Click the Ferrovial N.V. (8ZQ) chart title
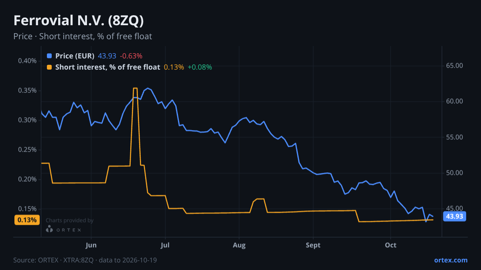Screen dimensions: 481x270 [x=79, y=20]
